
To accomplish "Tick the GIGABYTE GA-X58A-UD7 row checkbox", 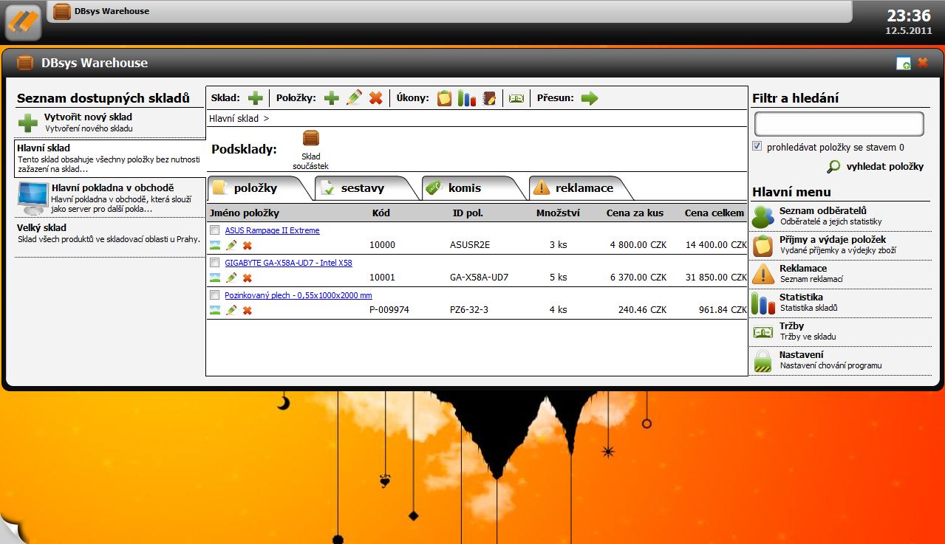I will point(215,263).
